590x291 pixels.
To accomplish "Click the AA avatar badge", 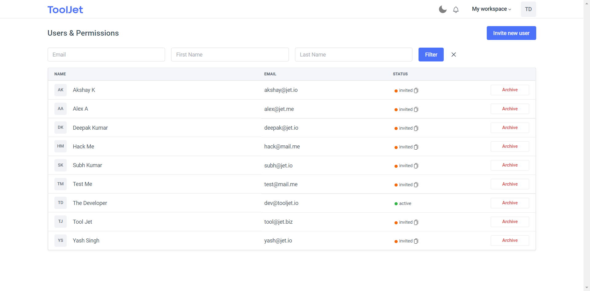I will click(61, 109).
